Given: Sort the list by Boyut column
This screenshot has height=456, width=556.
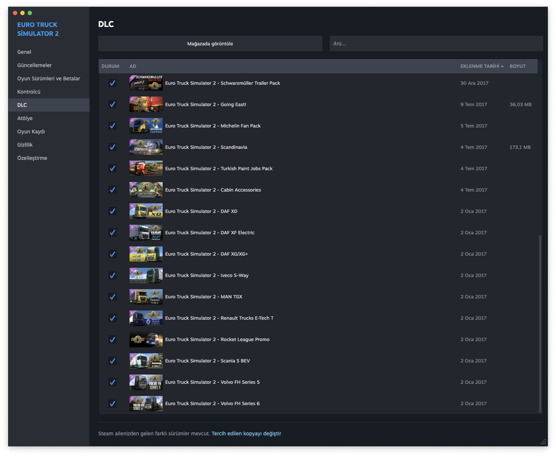Looking at the screenshot, I should tap(517, 66).
